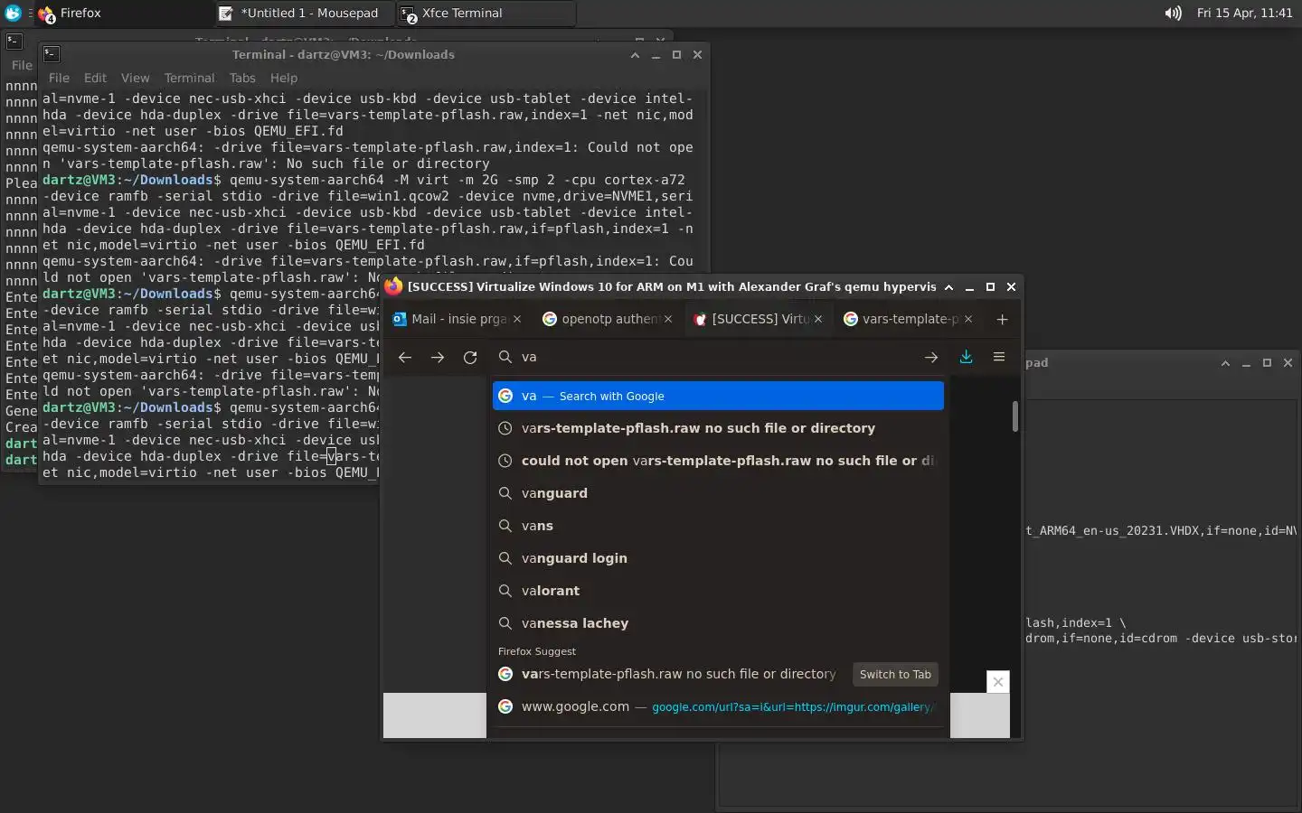Click the Firefox page scrollbar handle
The image size is (1302, 813).
[1015, 416]
